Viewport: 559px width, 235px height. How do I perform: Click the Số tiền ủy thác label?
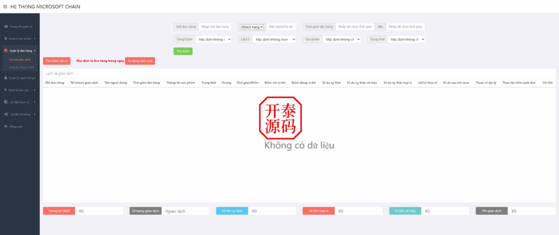(232, 211)
